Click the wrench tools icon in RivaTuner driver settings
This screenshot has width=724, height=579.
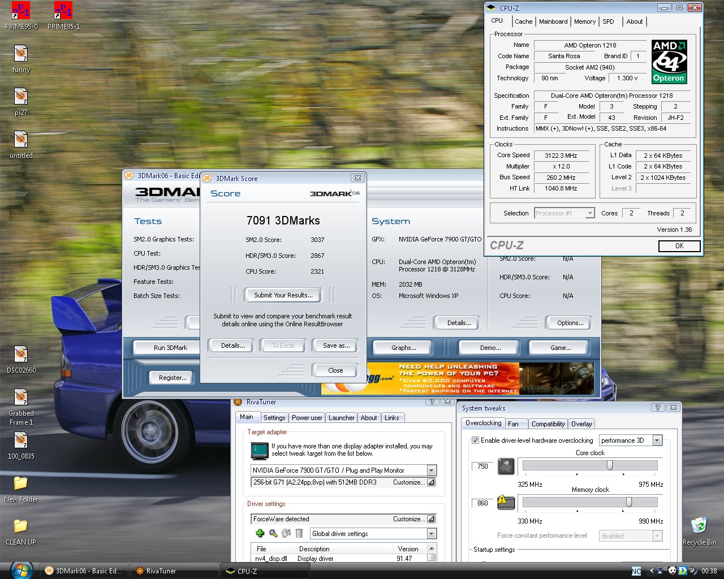click(286, 533)
